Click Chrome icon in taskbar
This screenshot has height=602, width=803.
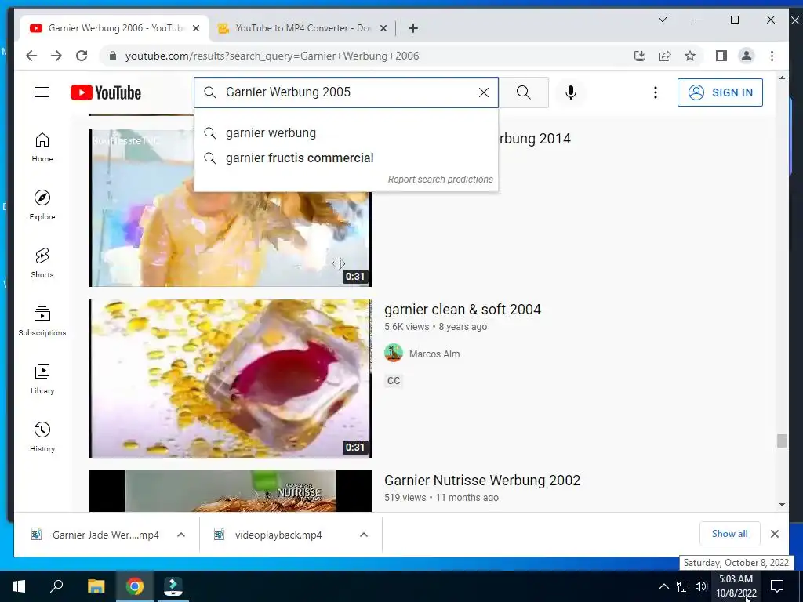coord(135,586)
